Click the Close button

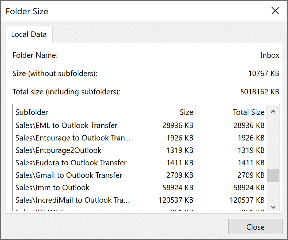point(255,226)
